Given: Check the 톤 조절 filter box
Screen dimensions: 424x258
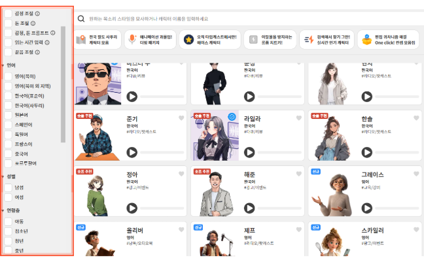Looking at the screenshot, I should (8, 24).
